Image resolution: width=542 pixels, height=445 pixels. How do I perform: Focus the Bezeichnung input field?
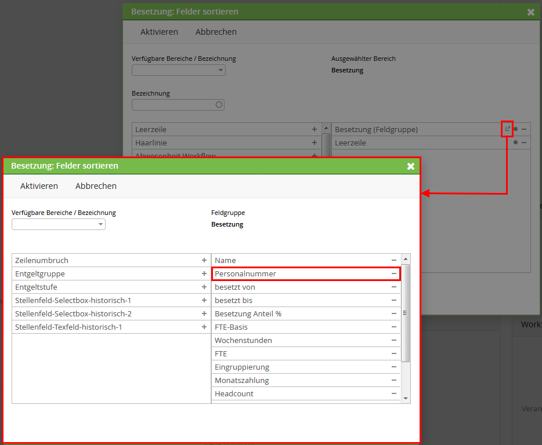(x=178, y=105)
